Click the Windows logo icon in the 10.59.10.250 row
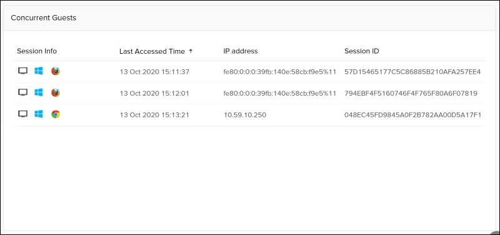Screen dimensions: 500x235 39,114
